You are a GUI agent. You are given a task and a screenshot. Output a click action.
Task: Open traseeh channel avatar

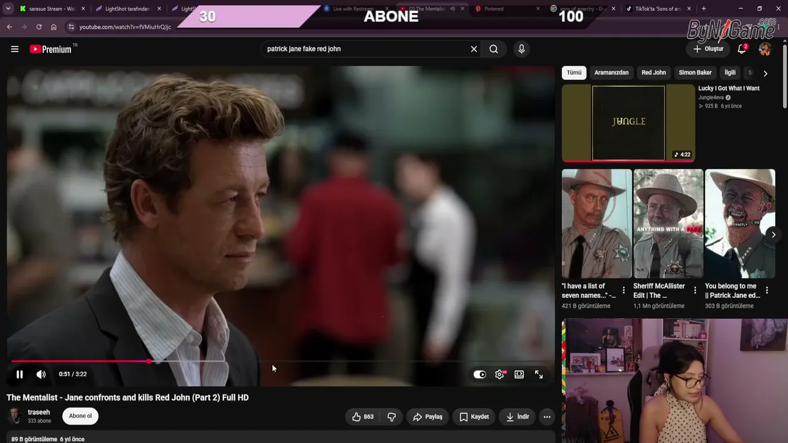15,416
